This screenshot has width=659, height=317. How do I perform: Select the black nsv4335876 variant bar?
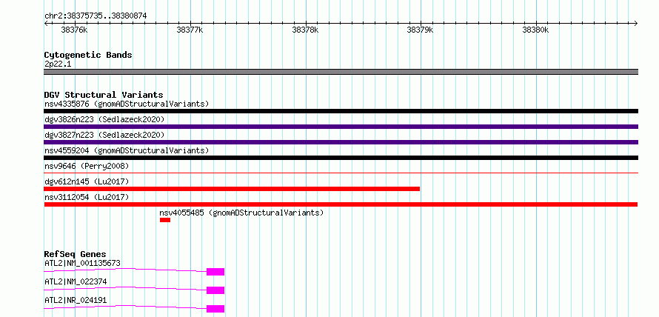(341, 111)
